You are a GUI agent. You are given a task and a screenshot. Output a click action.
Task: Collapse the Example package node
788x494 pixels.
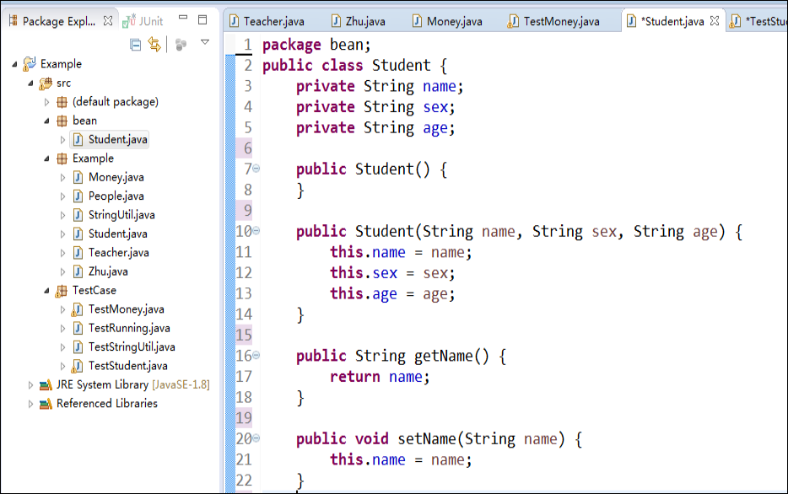[x=46, y=158]
